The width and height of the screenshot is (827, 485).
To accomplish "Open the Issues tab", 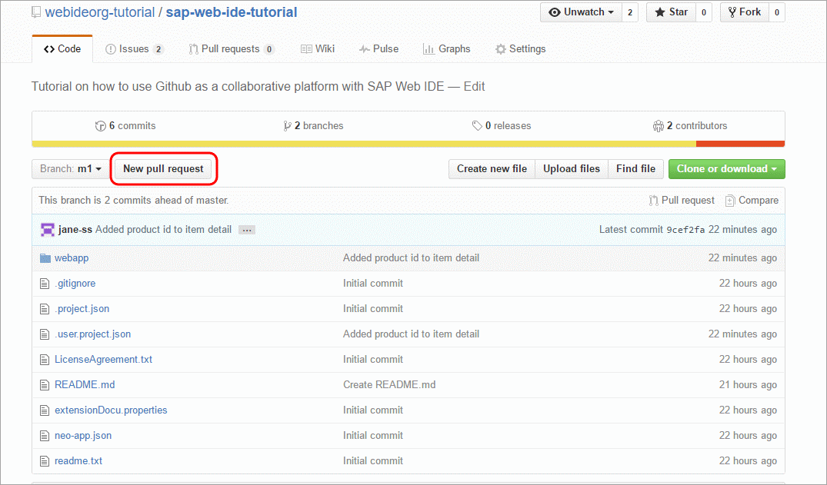I will tap(134, 49).
